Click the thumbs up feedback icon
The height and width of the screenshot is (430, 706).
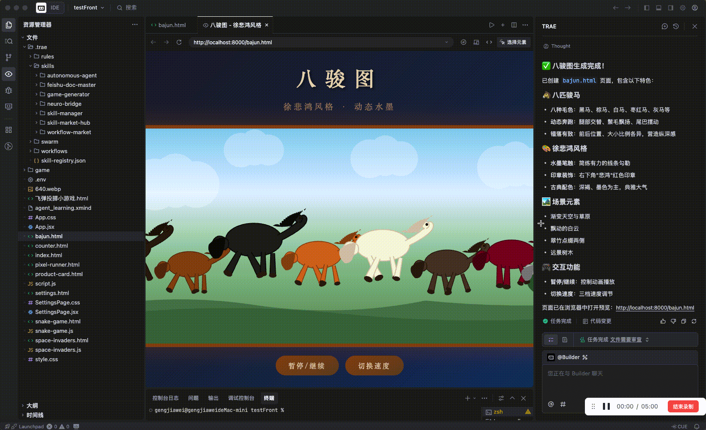click(663, 321)
